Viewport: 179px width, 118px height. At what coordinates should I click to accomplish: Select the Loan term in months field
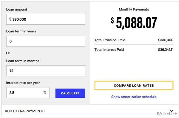click(x=46, y=71)
